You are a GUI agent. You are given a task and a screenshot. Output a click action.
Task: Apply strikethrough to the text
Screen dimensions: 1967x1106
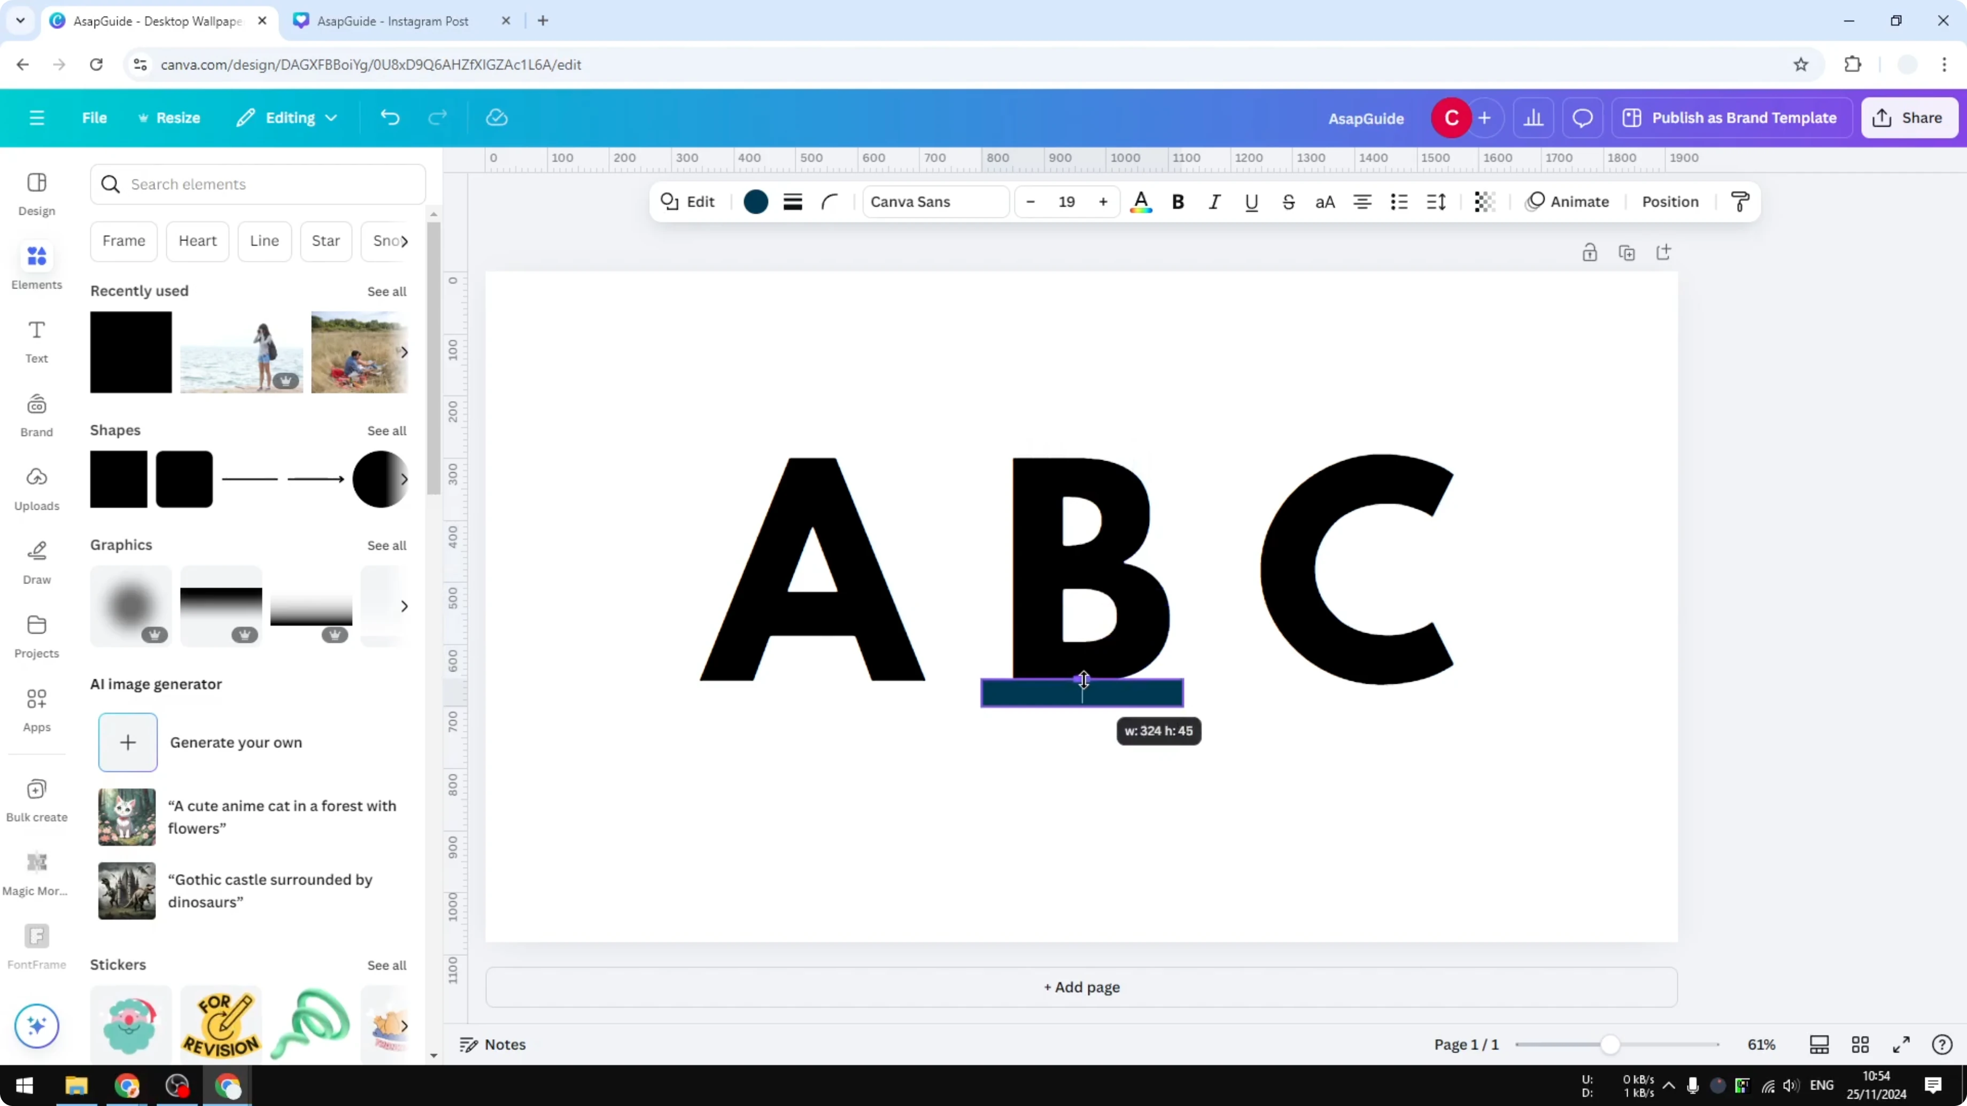[1288, 201]
